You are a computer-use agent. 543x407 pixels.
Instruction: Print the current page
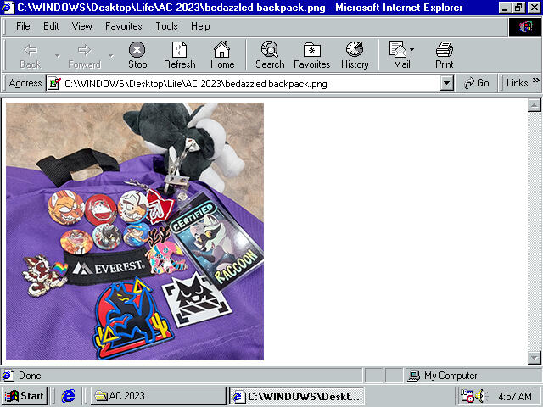pyautogui.click(x=445, y=55)
